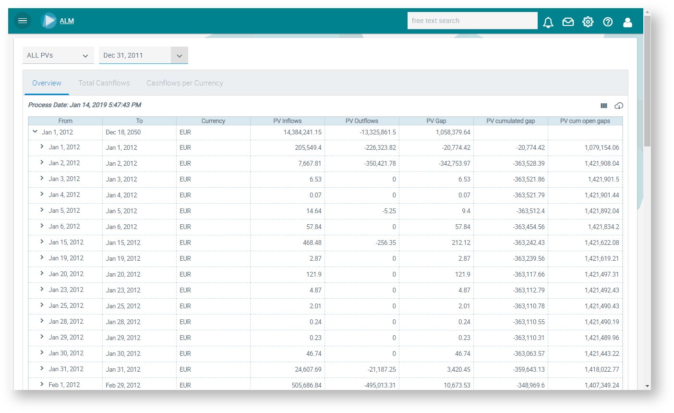
Task: Expand the Feb 1, 2012 row
Action: tap(42, 384)
